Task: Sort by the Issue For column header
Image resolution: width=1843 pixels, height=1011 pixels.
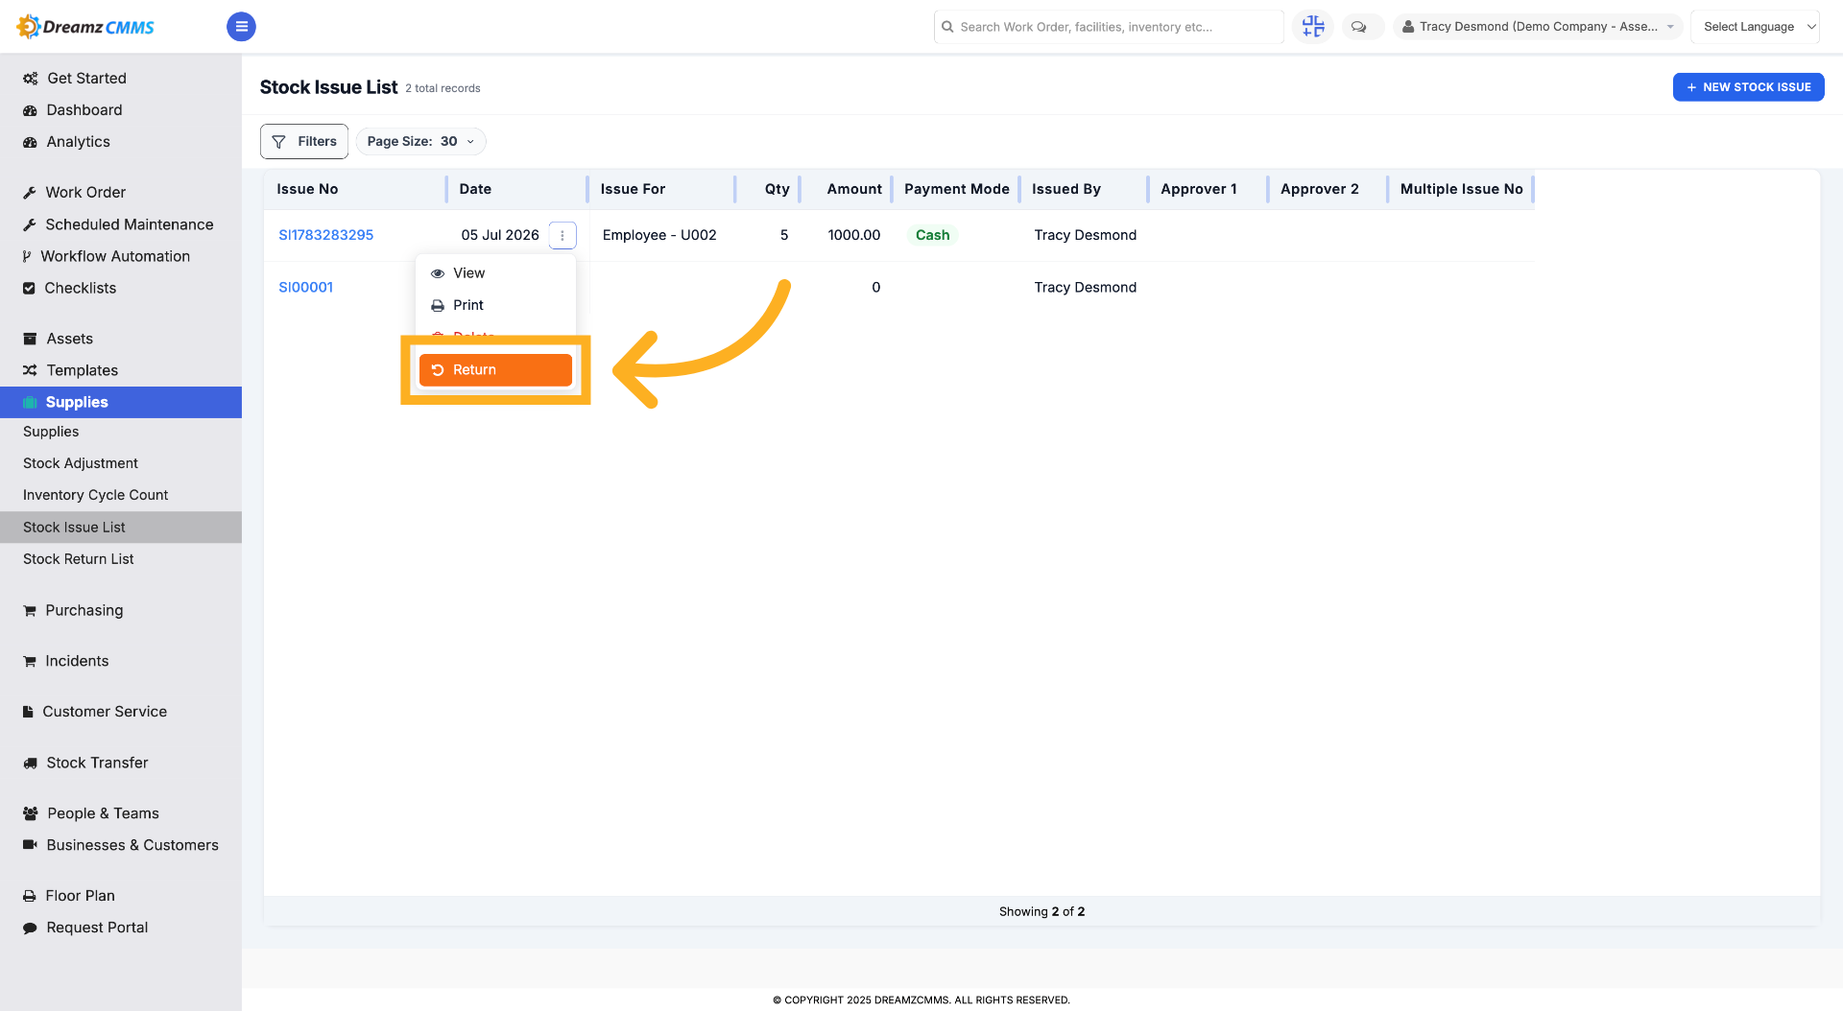Action: (x=633, y=189)
